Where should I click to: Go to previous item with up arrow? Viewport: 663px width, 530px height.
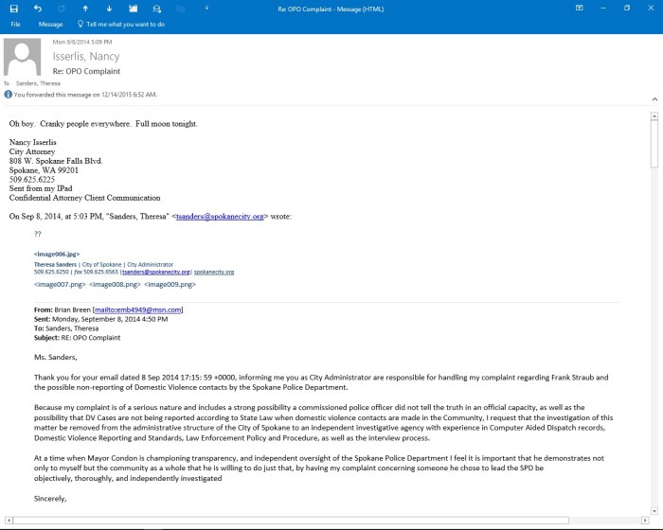point(84,8)
